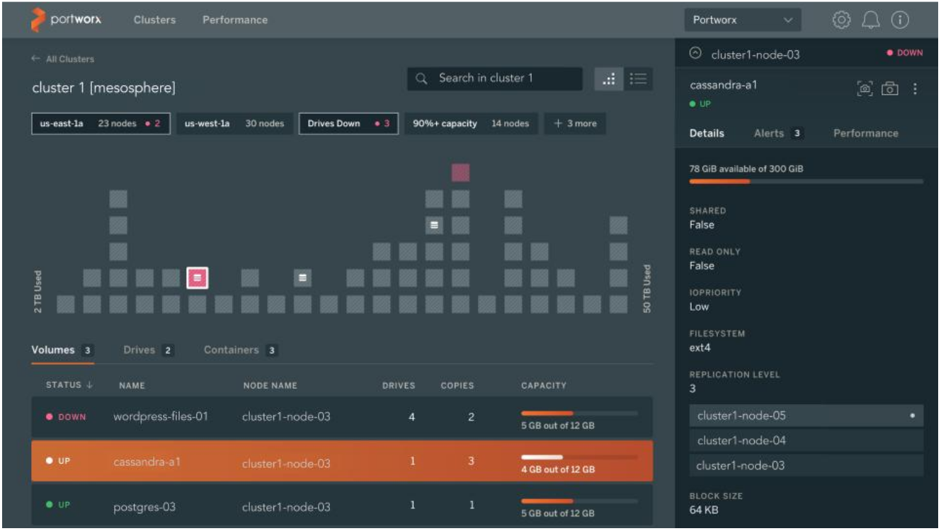The height and width of the screenshot is (531, 941).
Task: Click the Portworx logo
Action: coord(66,20)
